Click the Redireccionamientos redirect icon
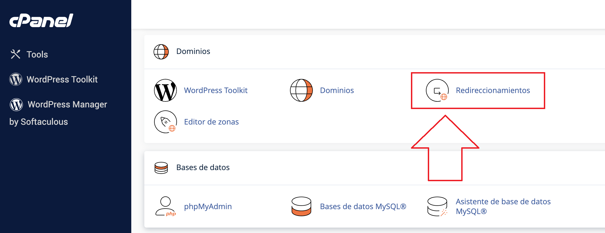The width and height of the screenshot is (605, 233). click(437, 90)
